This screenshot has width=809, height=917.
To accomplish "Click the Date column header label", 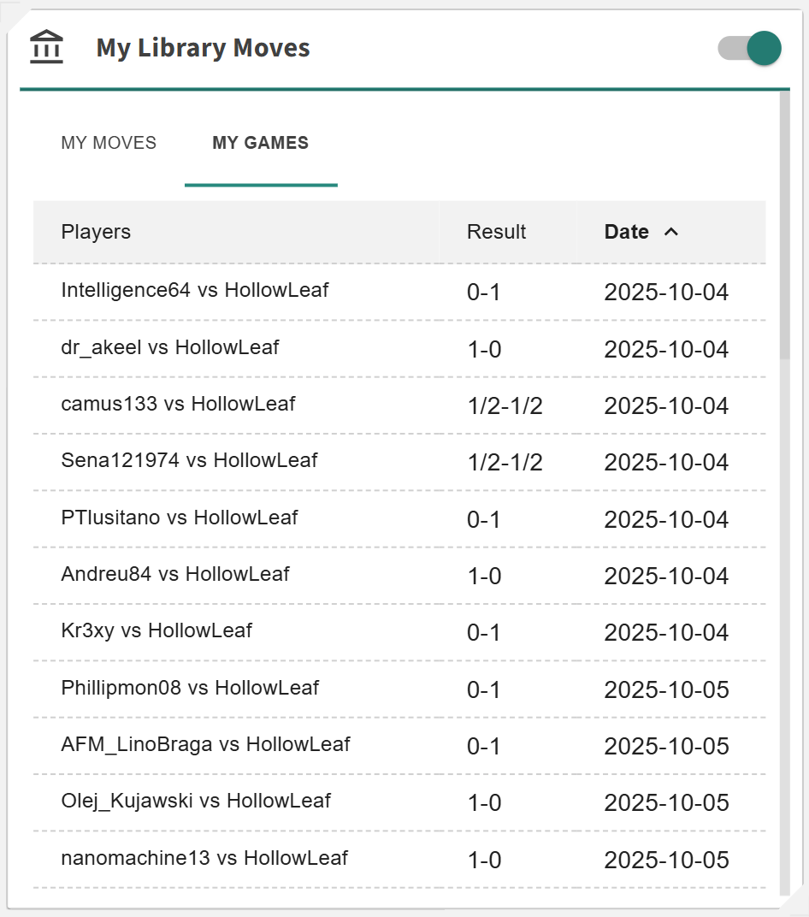I will point(626,232).
